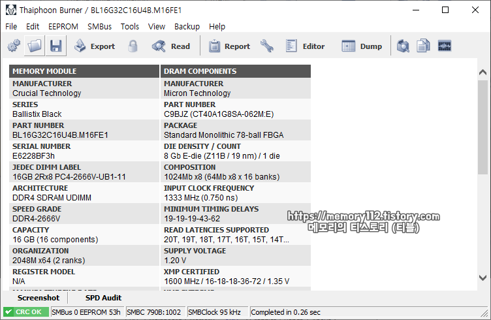Click serial number 'E6228BF3h'

33,156
